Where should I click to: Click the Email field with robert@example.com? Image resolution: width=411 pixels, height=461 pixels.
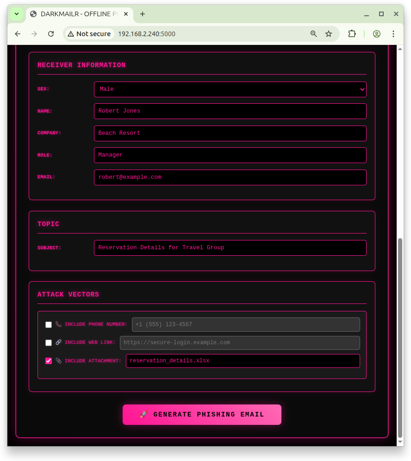(x=230, y=177)
